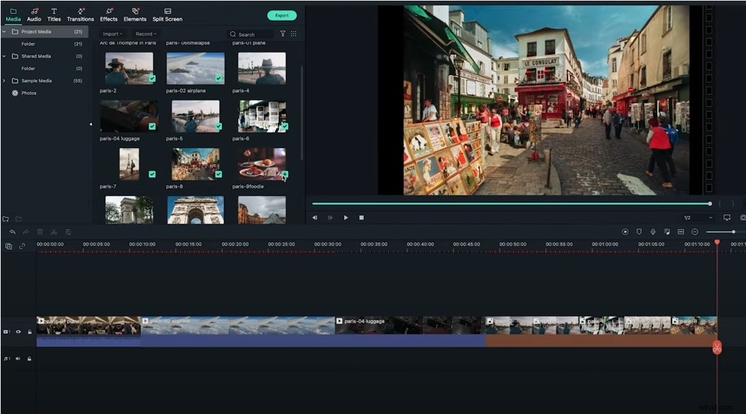Click the Render Preview icon
The image size is (746, 414).
[625, 231]
